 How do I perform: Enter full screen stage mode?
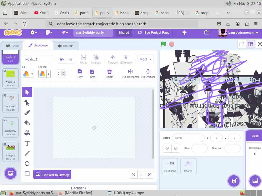tap(260, 44)
